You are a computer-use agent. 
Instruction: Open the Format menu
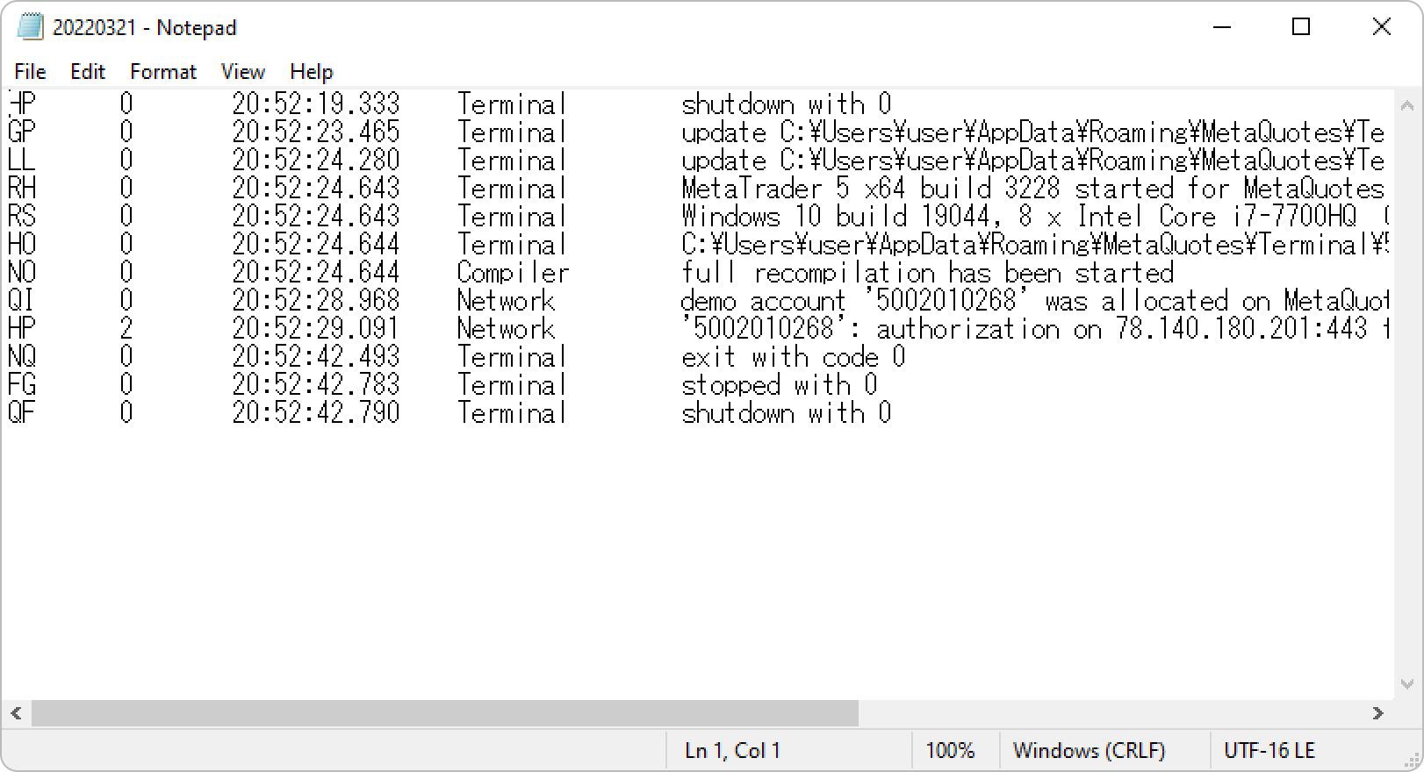(x=163, y=72)
